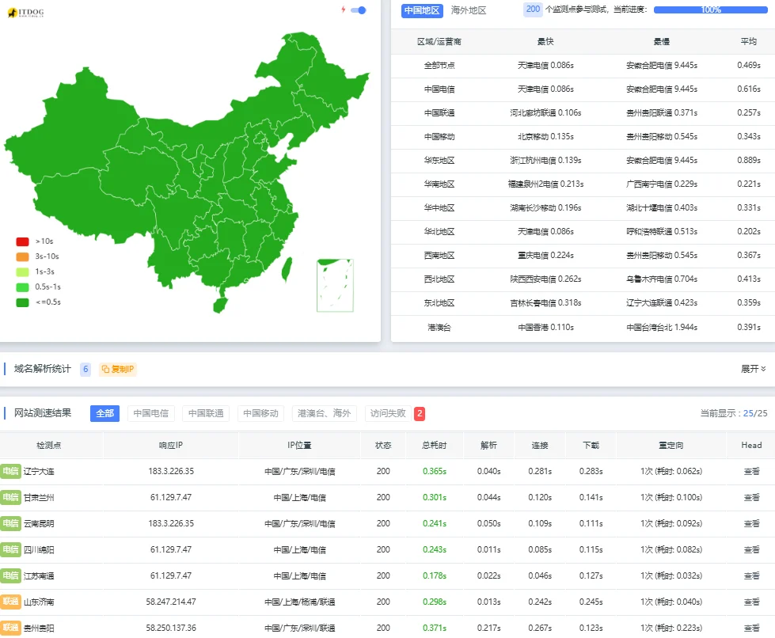The height and width of the screenshot is (638, 775).
Task: Select the 中国移动 filter tab
Action: [260, 413]
